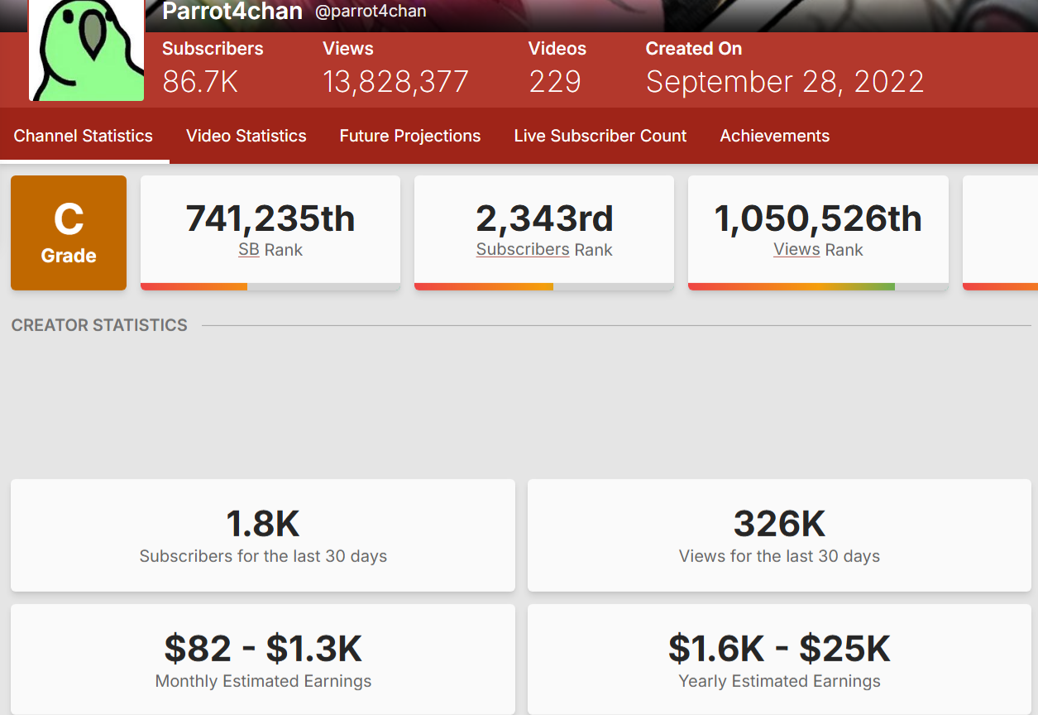Click the 1.8K subscribers figure

point(263,524)
